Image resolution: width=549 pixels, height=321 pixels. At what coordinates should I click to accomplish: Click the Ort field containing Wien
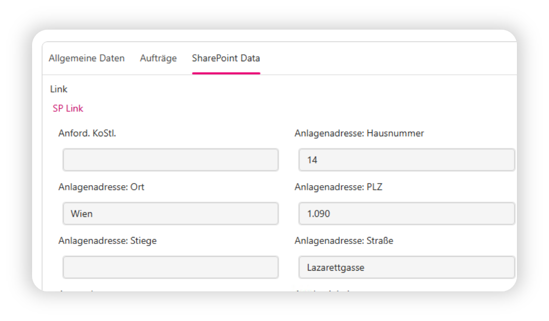coord(170,213)
